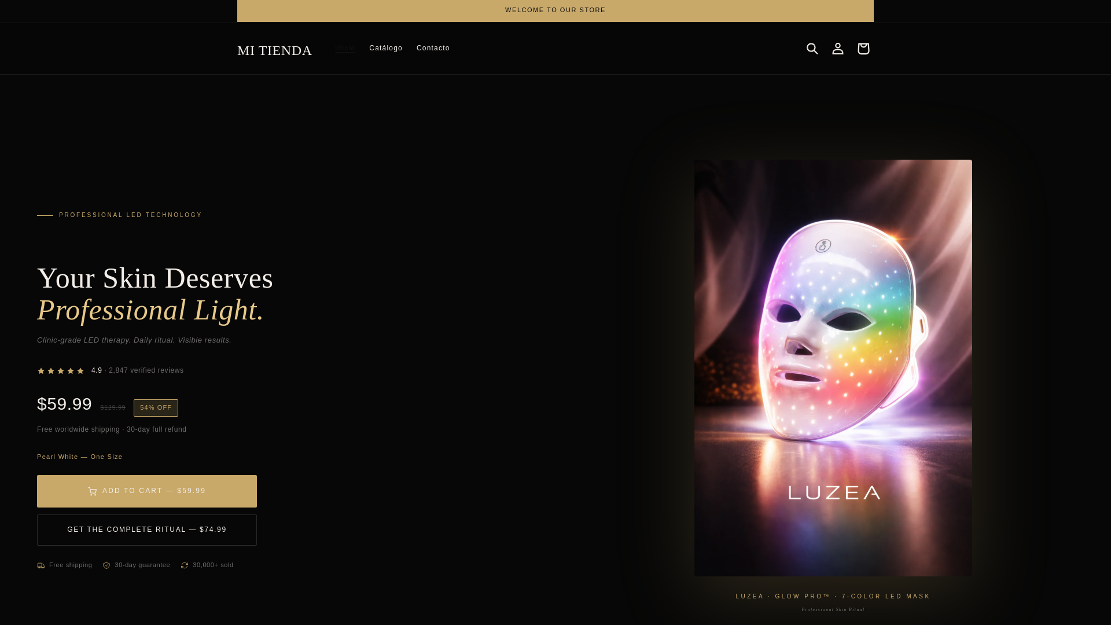Screen dimensions: 1111x625
Task: Click the cart icon inside Add to Cart
Action: pyautogui.click(x=93, y=491)
